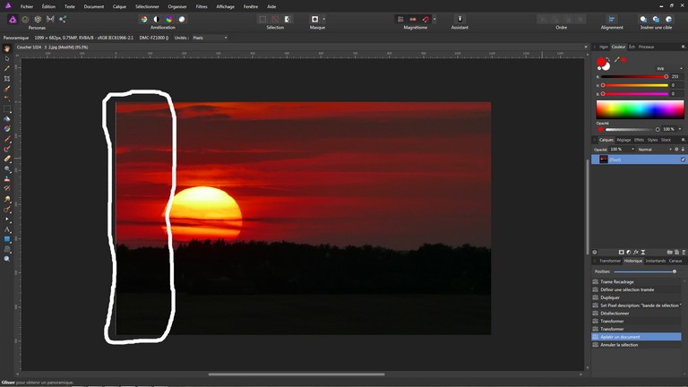
Task: Apply auto contrast enhancement icon
Action: point(157,20)
